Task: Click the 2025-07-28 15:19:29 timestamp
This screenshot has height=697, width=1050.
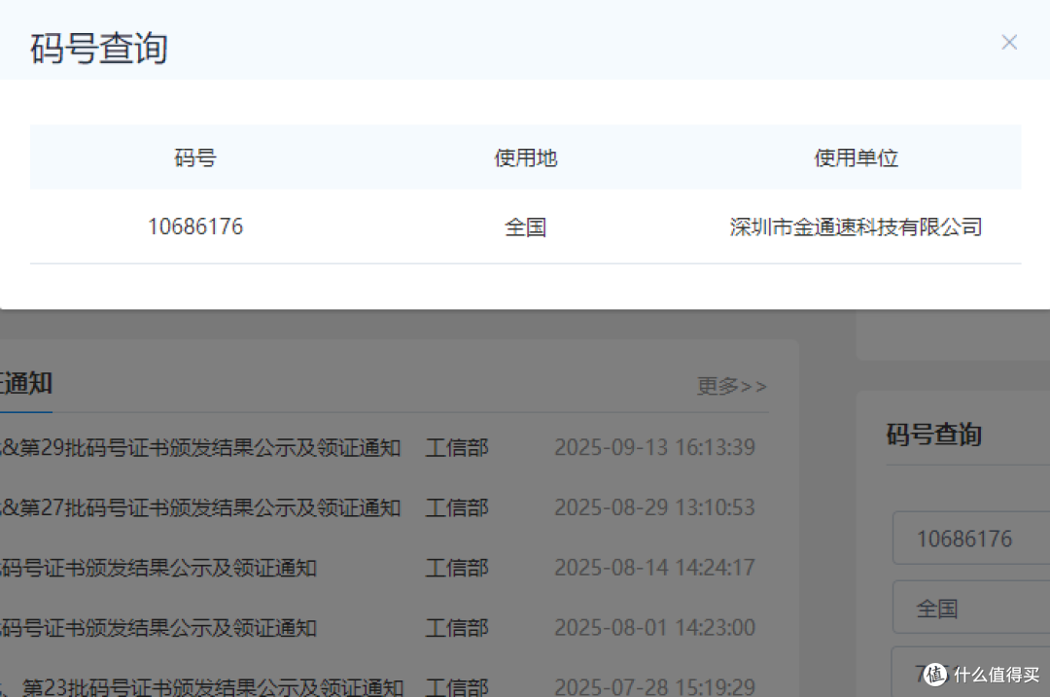Action: tap(654, 687)
